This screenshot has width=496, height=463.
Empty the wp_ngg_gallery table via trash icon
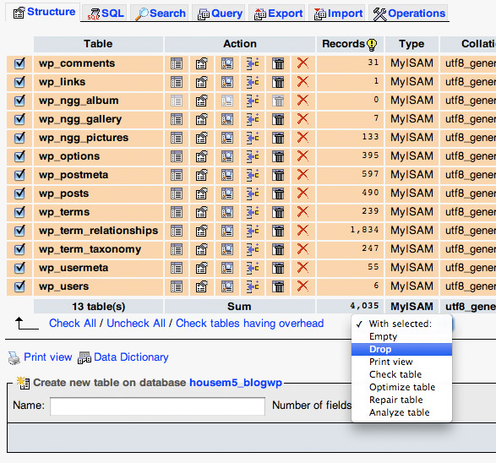[278, 119]
